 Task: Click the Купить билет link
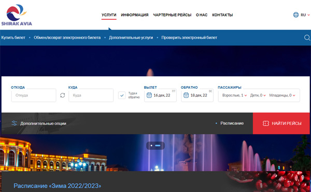(13, 37)
